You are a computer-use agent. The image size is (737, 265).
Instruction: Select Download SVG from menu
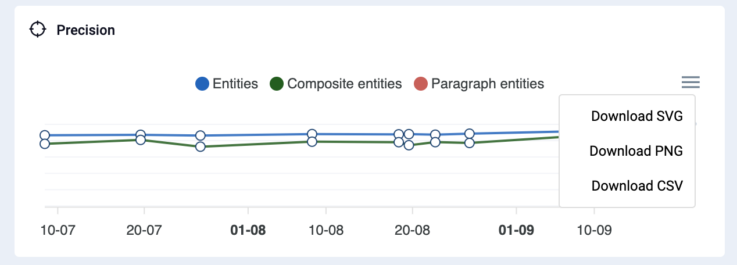tap(636, 116)
